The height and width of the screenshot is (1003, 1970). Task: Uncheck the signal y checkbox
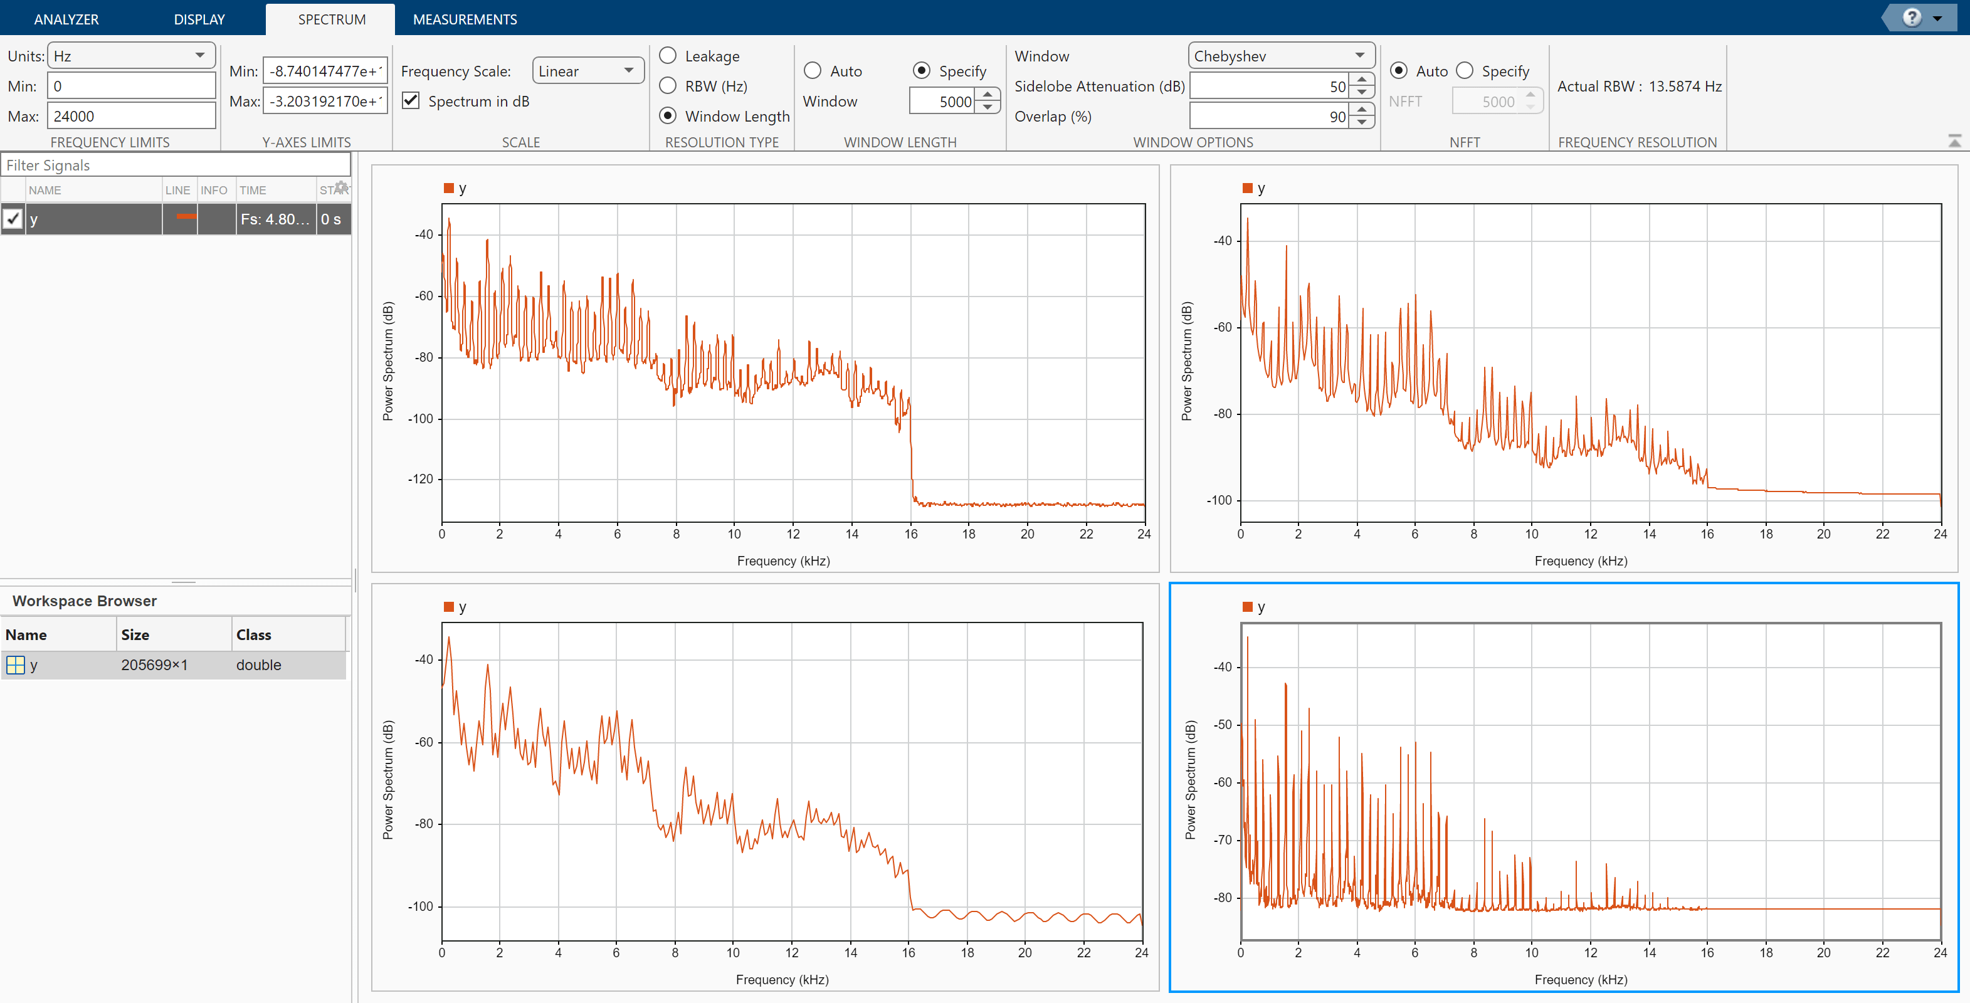(13, 219)
